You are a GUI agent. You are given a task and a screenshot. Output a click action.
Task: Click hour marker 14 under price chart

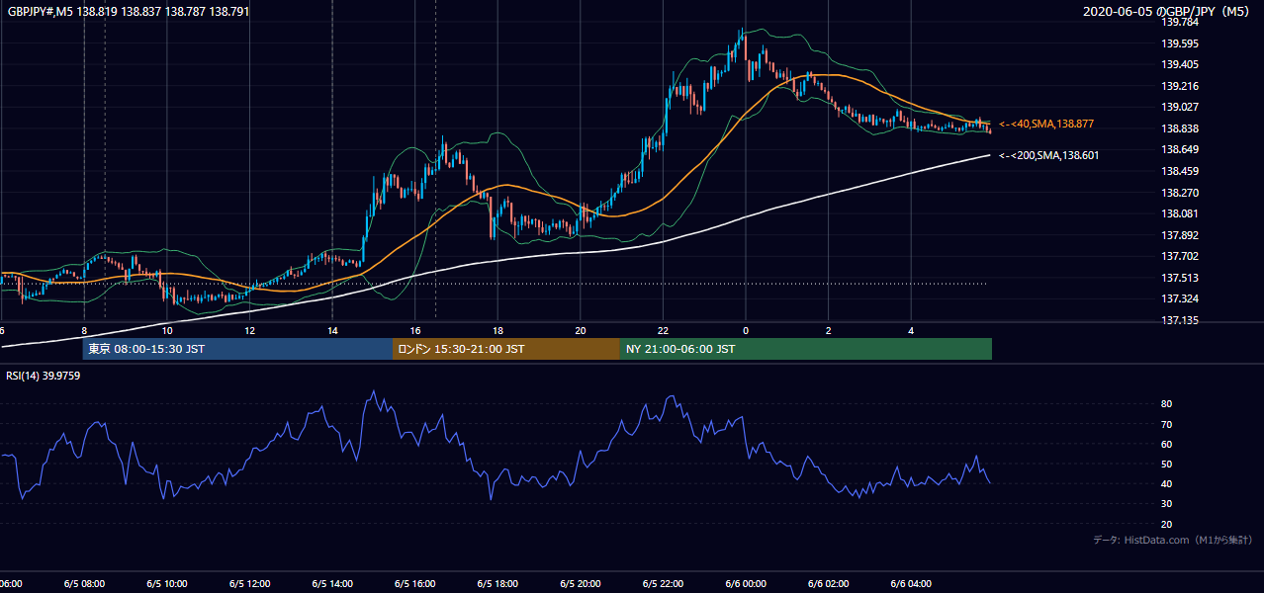click(x=332, y=331)
